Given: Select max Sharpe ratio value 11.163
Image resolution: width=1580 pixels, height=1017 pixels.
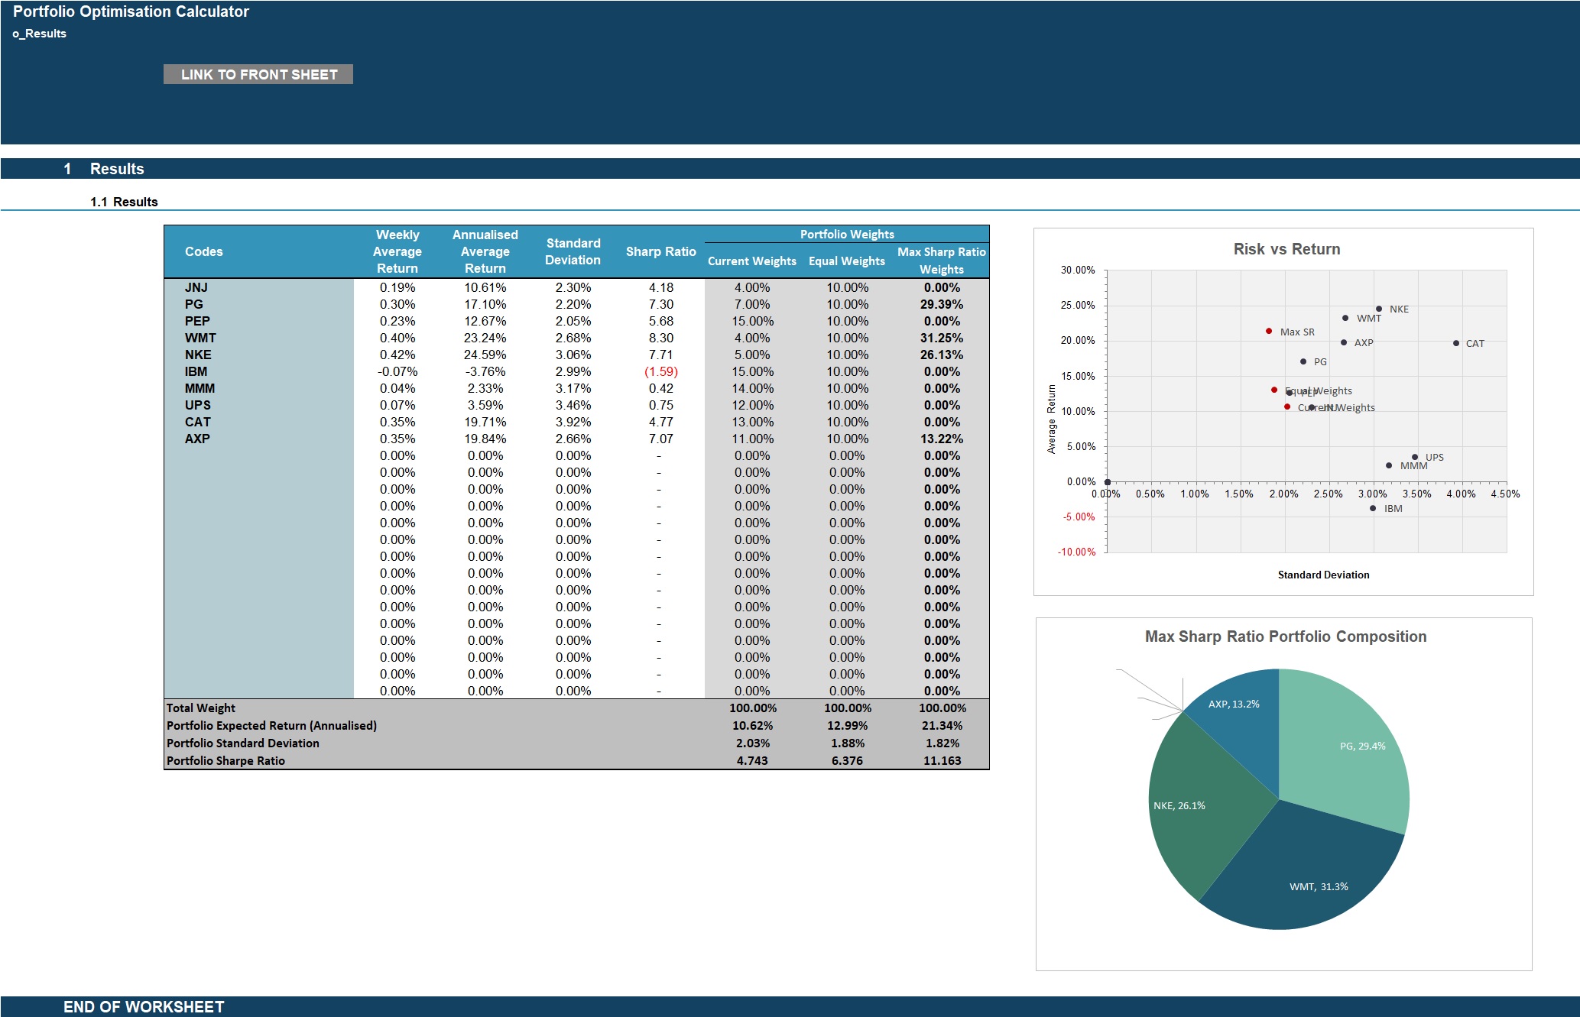Looking at the screenshot, I should [942, 761].
